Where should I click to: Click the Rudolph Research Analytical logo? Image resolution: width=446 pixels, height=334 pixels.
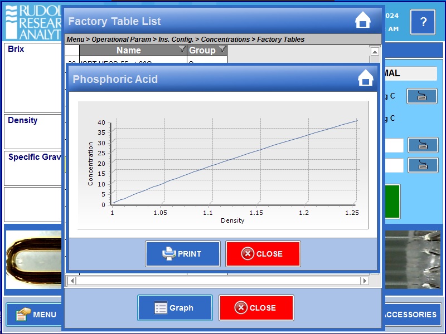click(33, 22)
